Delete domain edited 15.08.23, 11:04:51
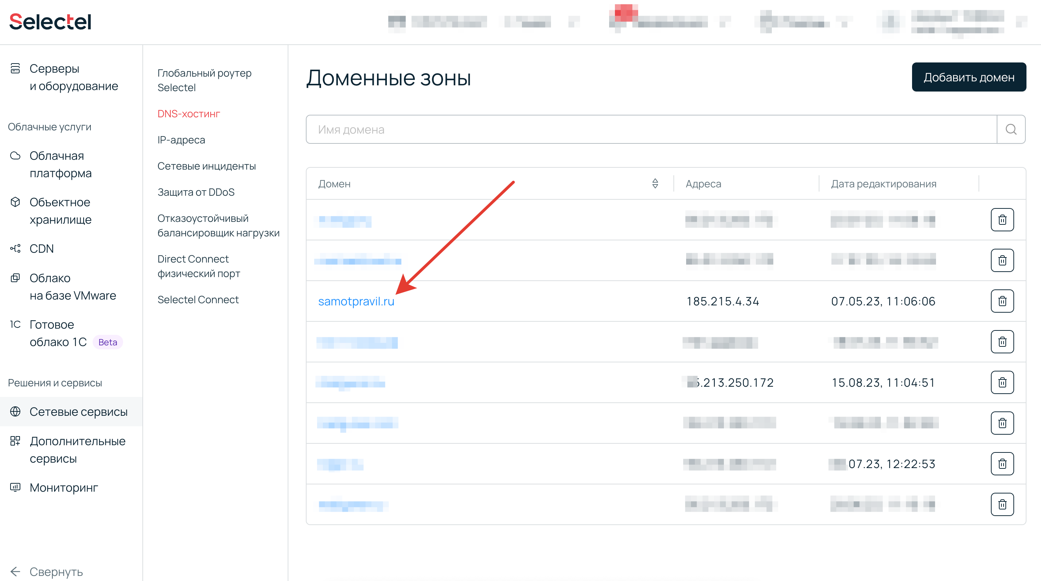The width and height of the screenshot is (1041, 581). (x=1002, y=382)
